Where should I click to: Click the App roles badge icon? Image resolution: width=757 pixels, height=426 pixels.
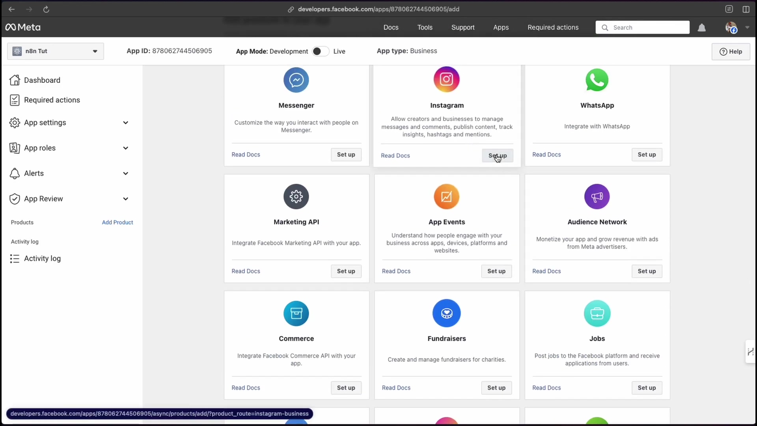pyautogui.click(x=15, y=148)
